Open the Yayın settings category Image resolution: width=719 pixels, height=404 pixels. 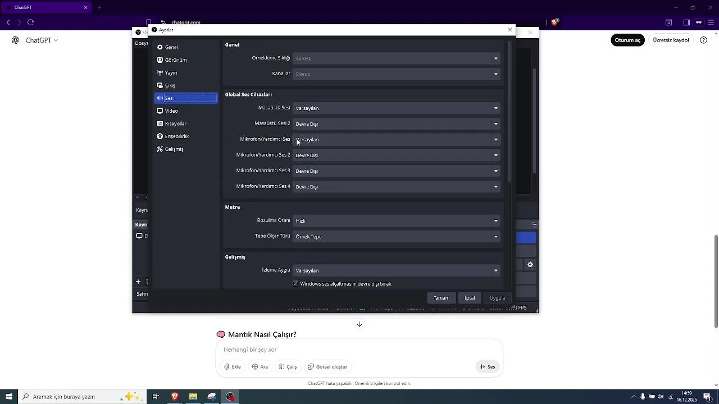(x=186, y=73)
